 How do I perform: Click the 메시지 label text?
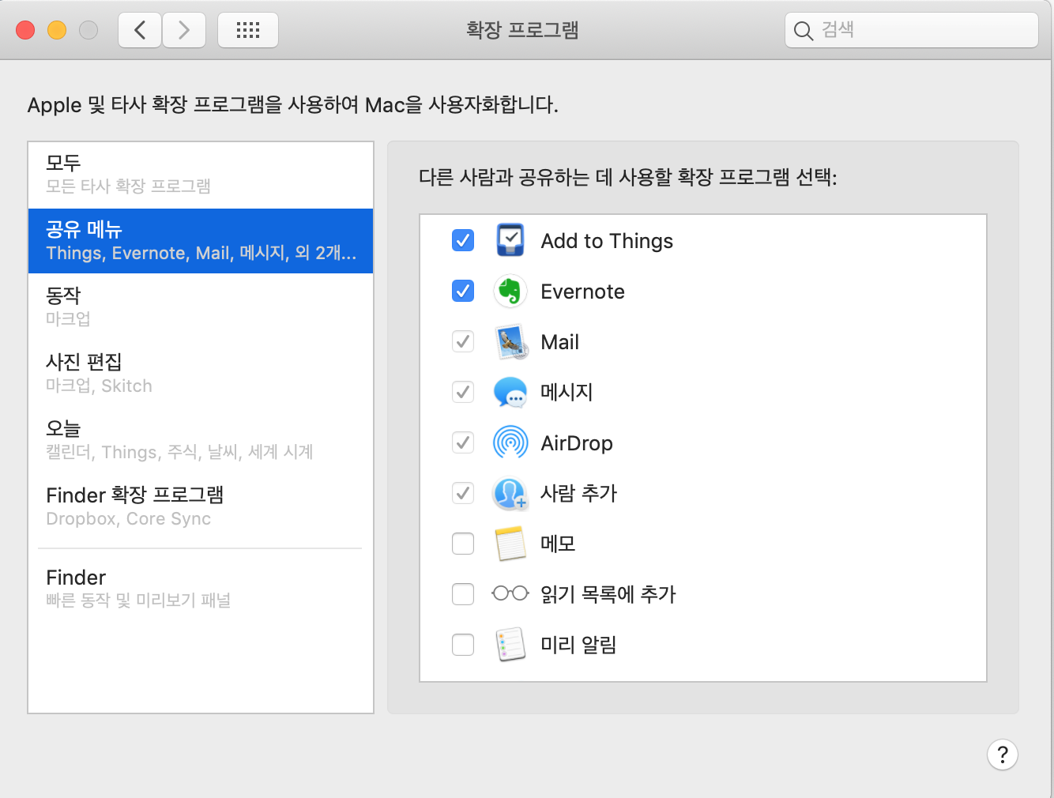click(x=567, y=392)
